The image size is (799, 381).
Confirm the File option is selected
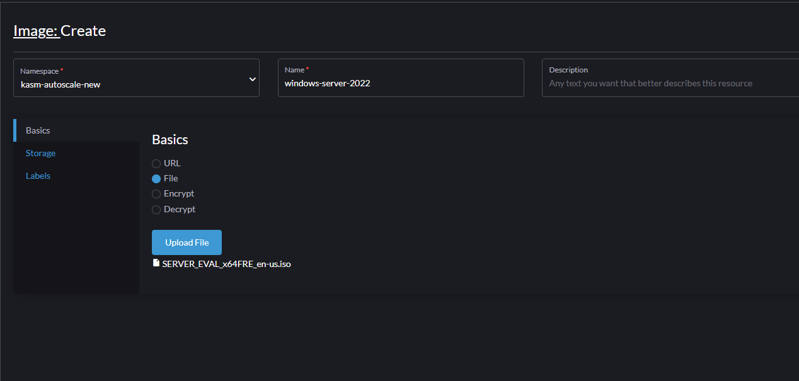[156, 178]
